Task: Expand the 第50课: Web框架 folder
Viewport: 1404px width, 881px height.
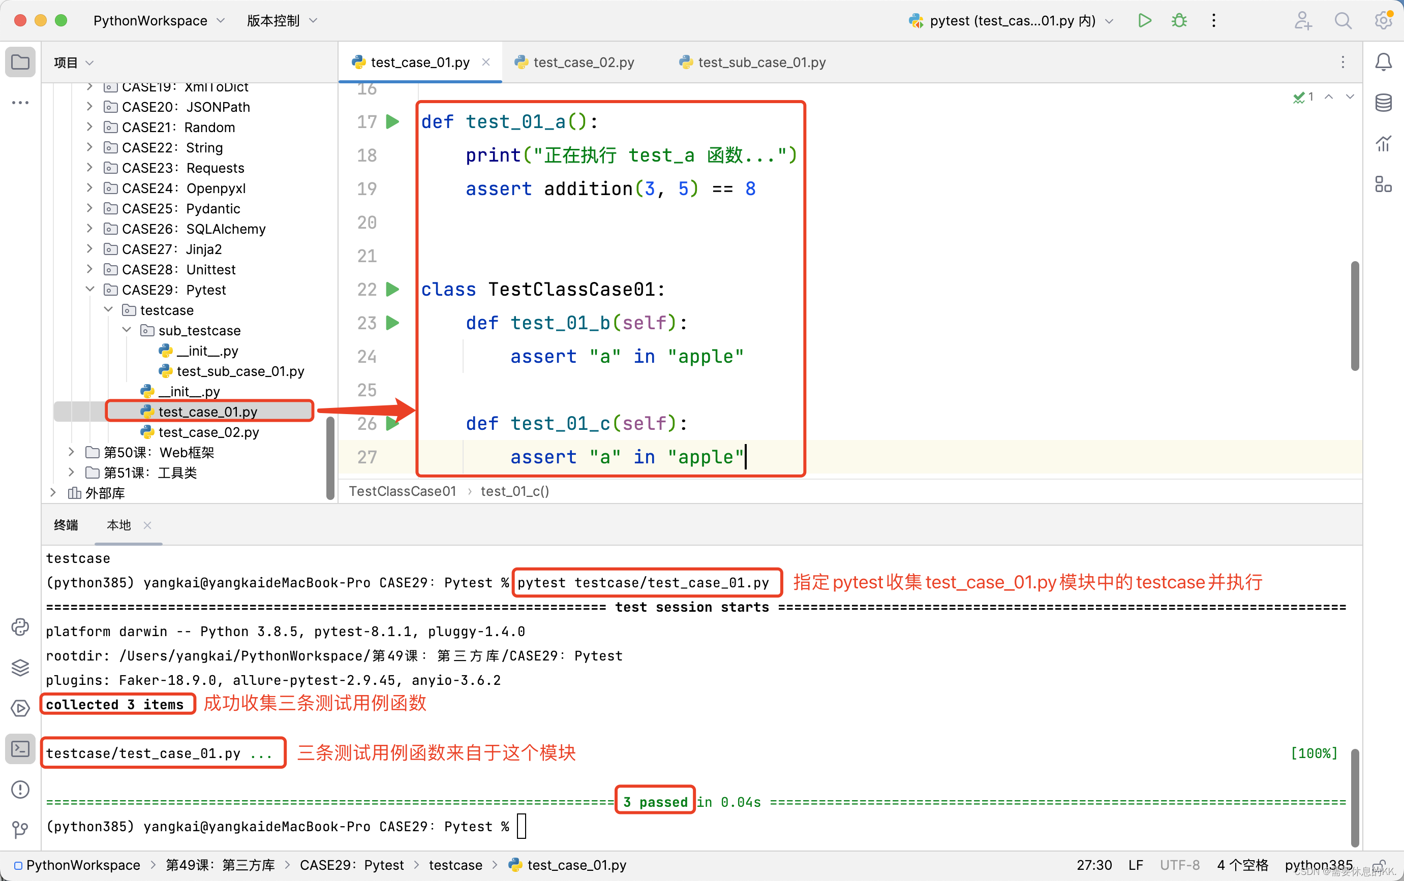Action: pyautogui.click(x=71, y=452)
